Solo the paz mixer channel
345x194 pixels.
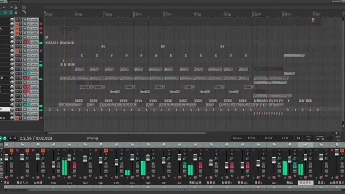click(x=185, y=154)
